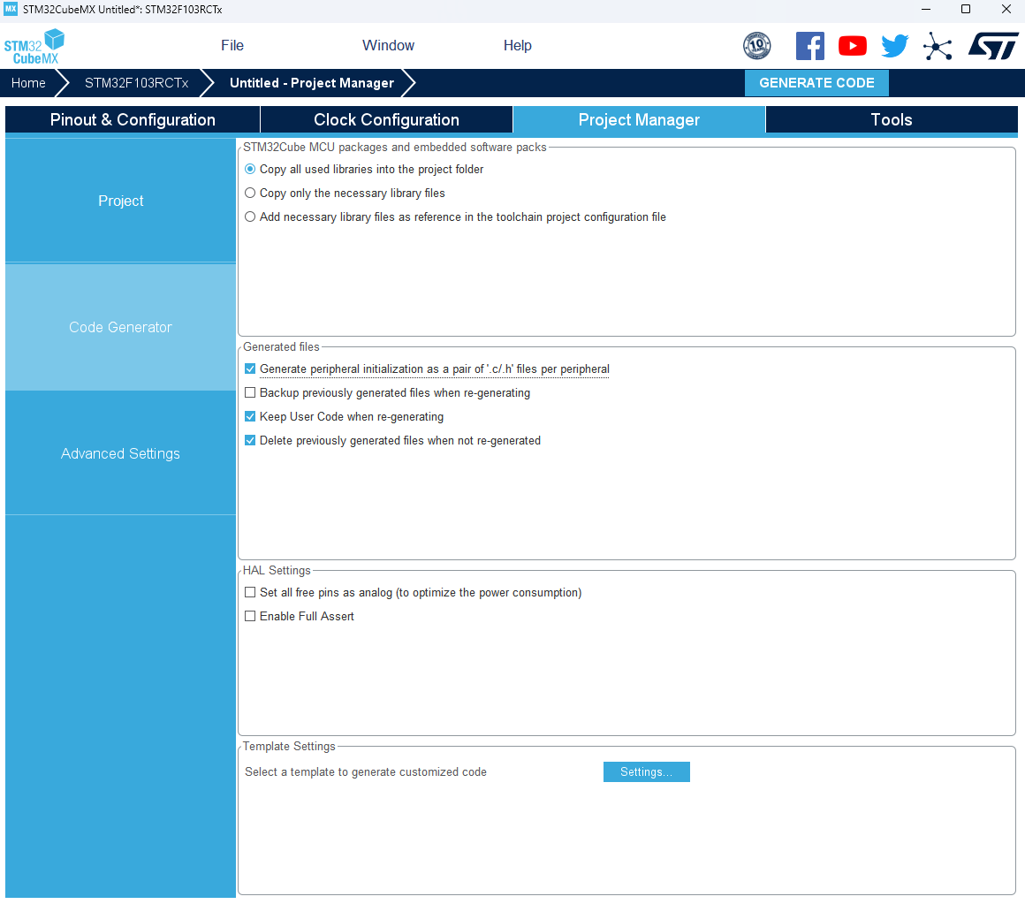Click the 'Template Settings' group label
The height and width of the screenshot is (904, 1025).
coord(289,747)
